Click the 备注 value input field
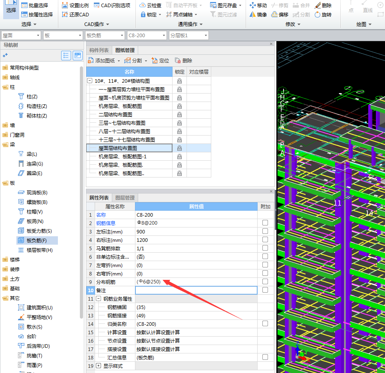385x373 pixels. [196, 290]
